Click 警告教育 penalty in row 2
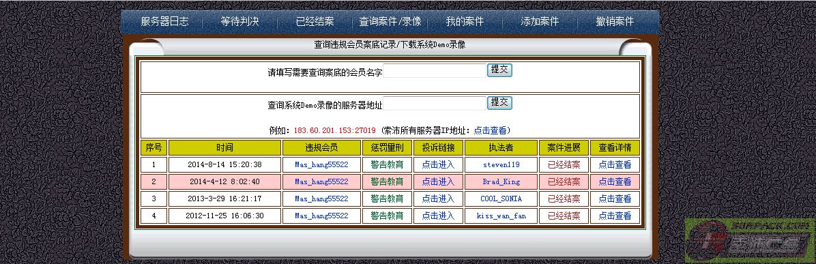The image size is (816, 264). 387,181
